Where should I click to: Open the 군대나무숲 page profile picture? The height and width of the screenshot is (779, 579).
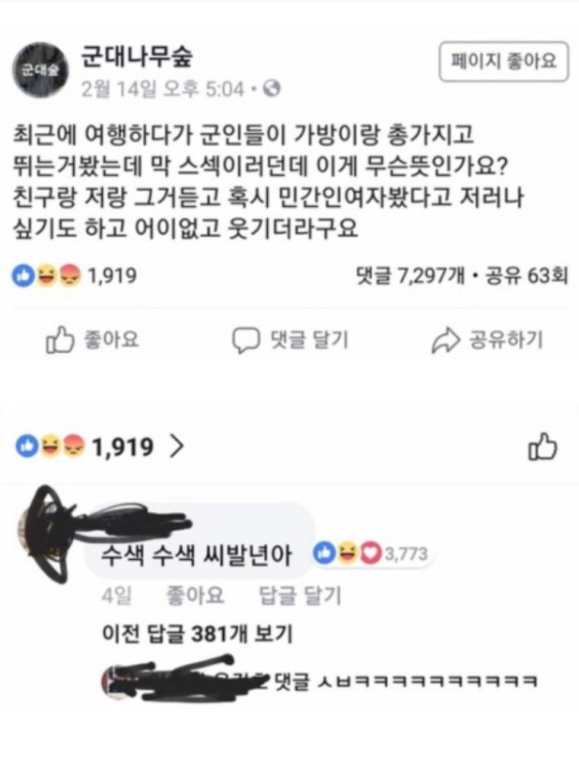tap(40, 70)
